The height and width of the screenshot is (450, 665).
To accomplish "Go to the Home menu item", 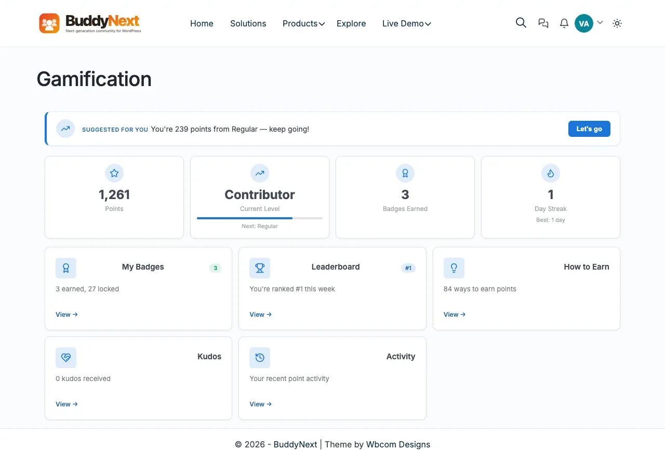I will pos(202,23).
